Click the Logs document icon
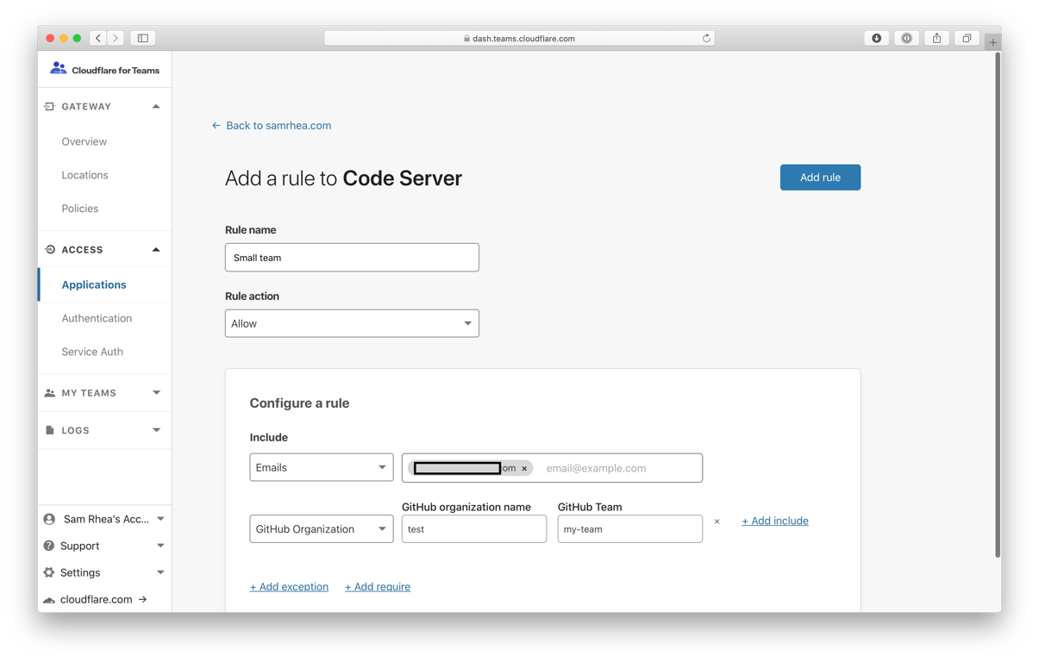1039x662 pixels. 50,430
